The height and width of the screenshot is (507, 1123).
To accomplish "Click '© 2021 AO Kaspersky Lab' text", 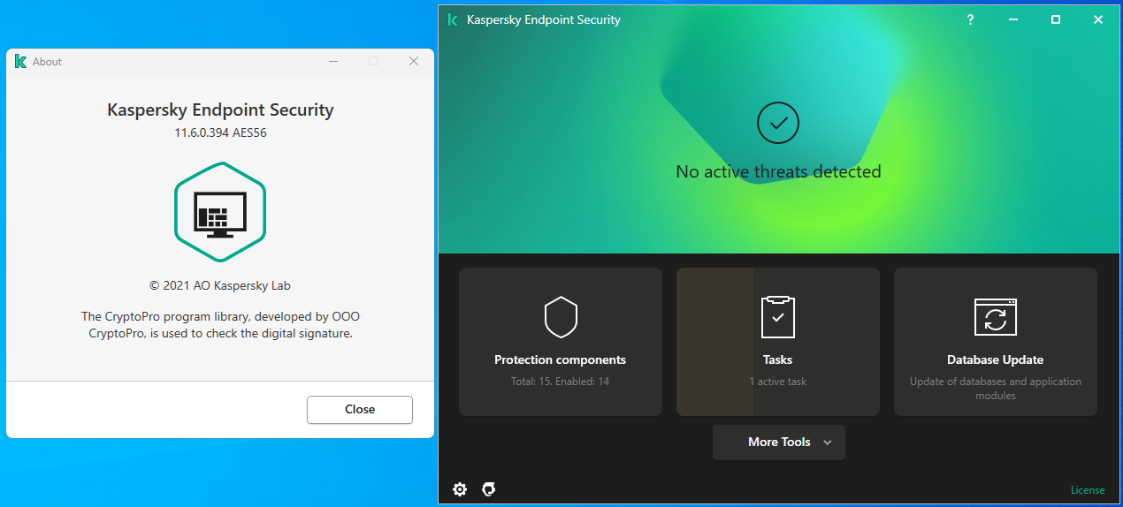I will coord(220,285).
